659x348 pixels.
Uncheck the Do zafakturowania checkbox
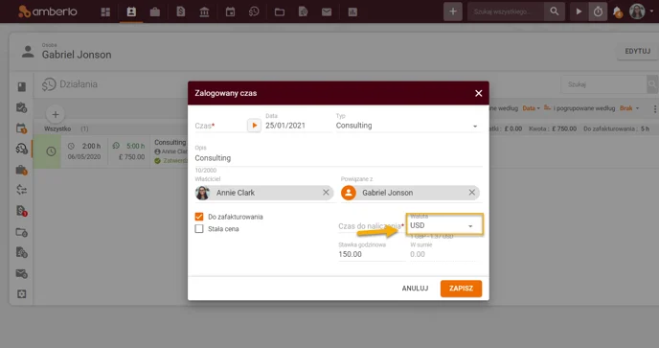[x=199, y=217]
